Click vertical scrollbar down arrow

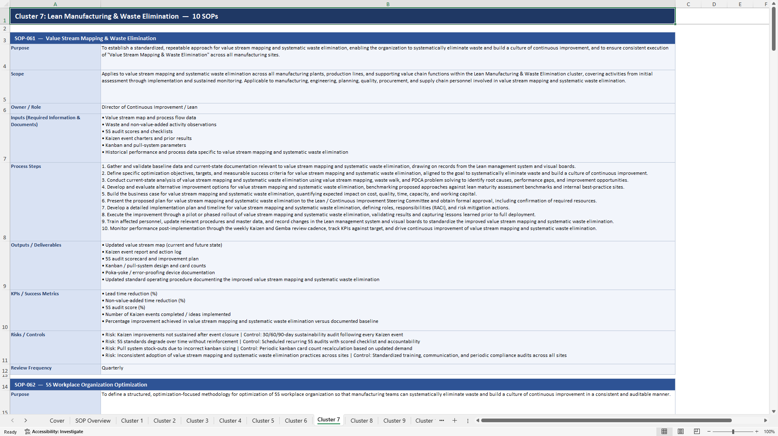click(x=774, y=411)
